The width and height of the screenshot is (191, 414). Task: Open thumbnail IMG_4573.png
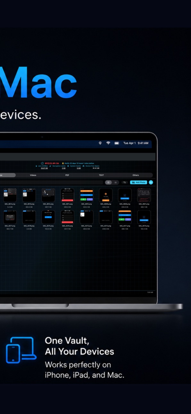87,217
